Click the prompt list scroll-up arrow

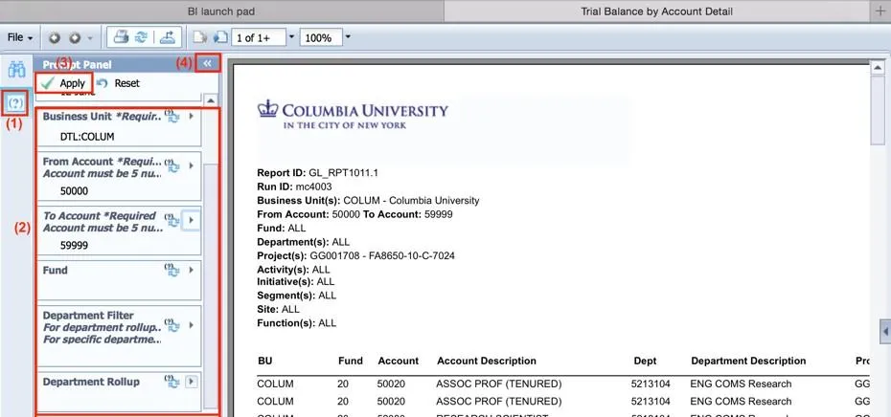211,100
